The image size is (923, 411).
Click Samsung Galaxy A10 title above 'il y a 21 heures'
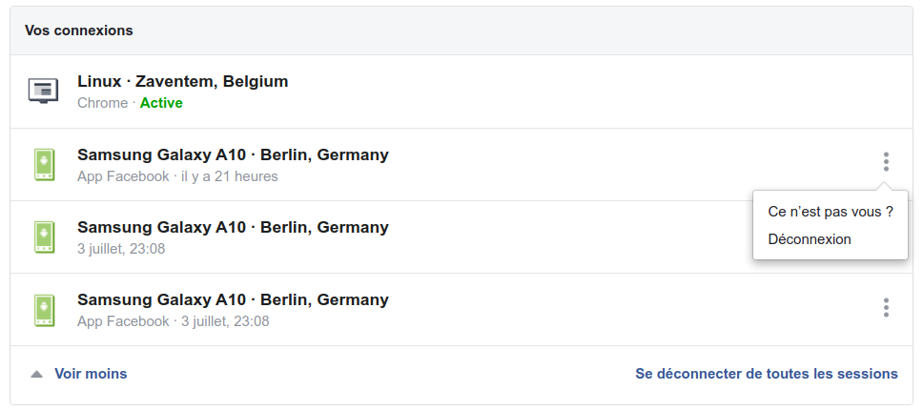tap(233, 154)
